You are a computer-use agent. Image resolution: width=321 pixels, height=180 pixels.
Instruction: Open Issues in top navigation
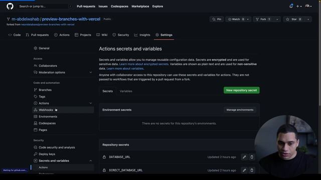tap(103, 6)
